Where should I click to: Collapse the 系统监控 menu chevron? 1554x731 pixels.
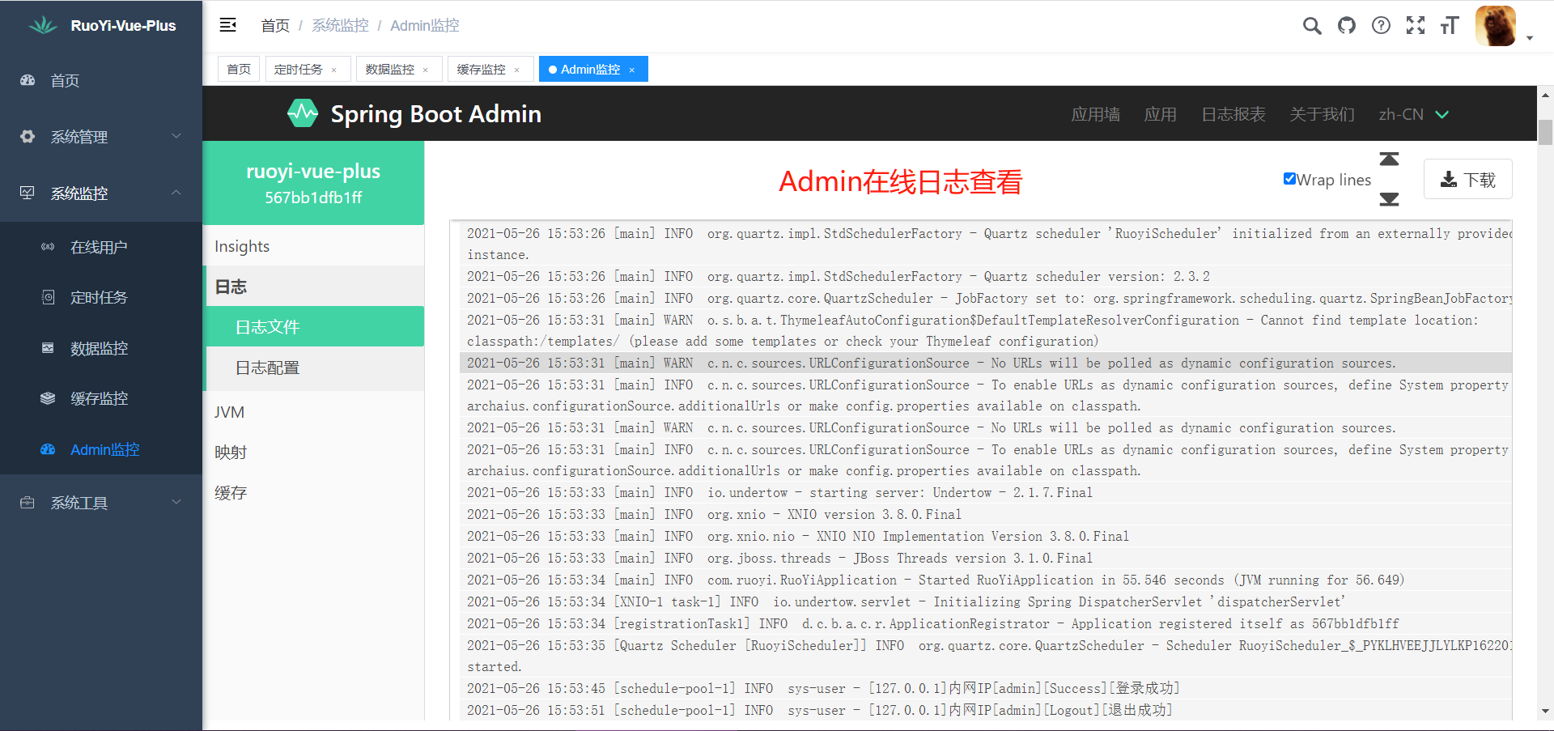click(x=176, y=193)
